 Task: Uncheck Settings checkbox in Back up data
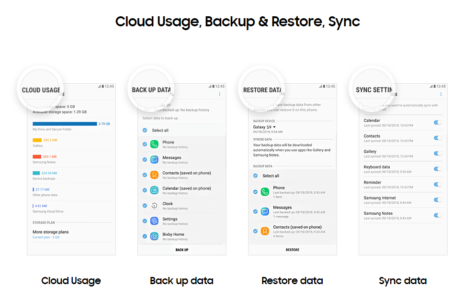(x=145, y=221)
